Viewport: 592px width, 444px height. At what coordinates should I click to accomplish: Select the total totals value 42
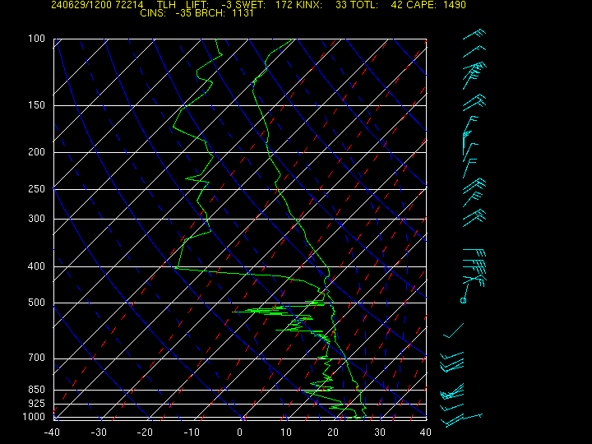point(397,5)
